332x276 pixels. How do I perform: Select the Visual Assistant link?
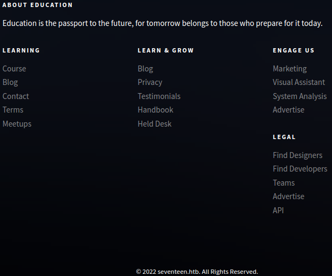point(299,82)
